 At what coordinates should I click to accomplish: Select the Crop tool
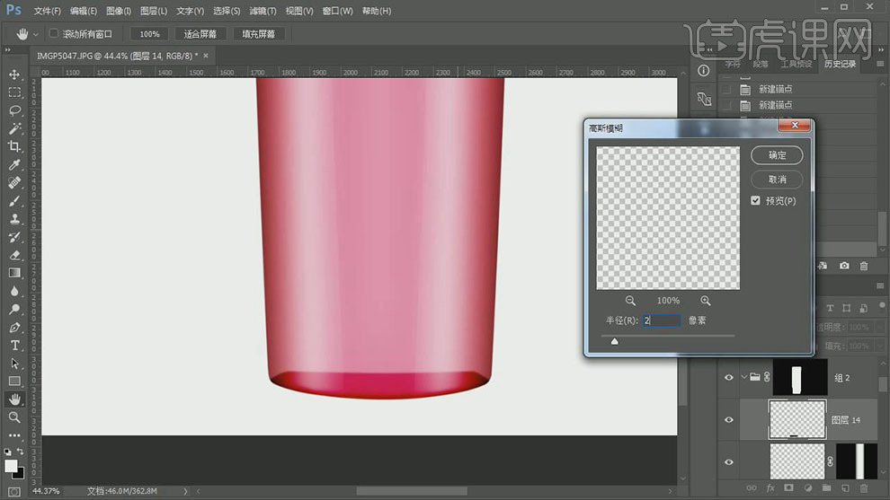(14, 146)
